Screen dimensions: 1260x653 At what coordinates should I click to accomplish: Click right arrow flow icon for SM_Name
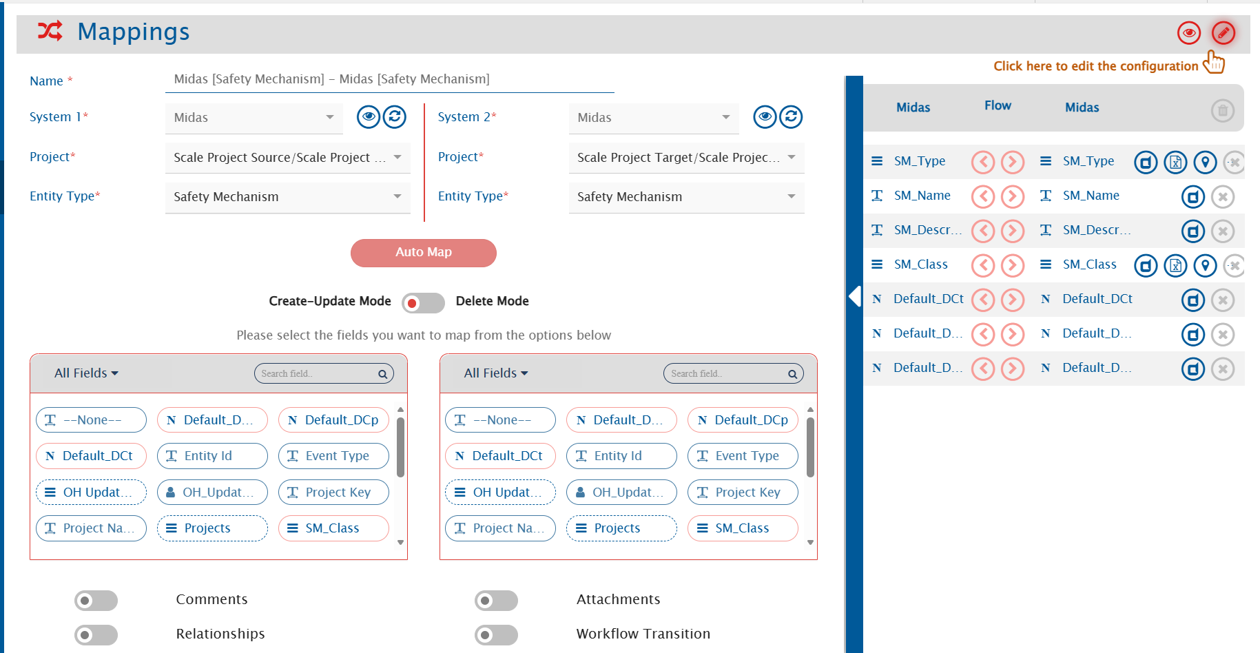pos(1012,197)
